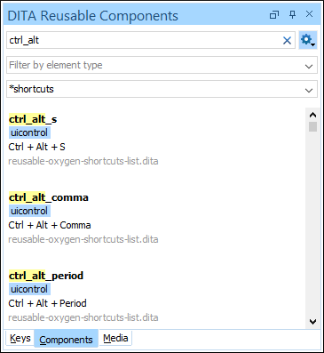Switch to the Keys tab
Screen dimensions: 324x353
pyautogui.click(x=20, y=338)
